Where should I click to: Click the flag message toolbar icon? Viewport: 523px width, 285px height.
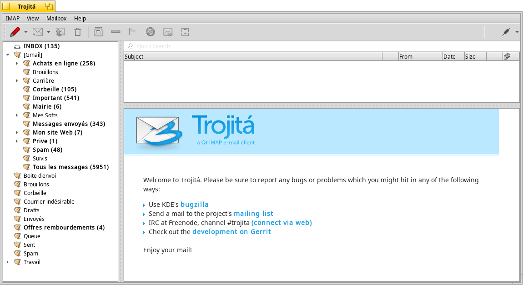pos(132,32)
